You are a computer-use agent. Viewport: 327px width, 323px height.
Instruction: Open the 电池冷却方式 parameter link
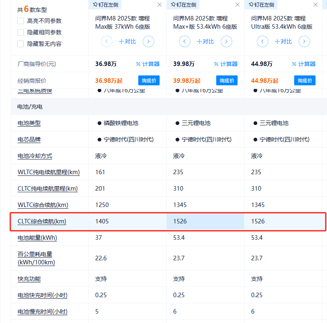point(35,156)
